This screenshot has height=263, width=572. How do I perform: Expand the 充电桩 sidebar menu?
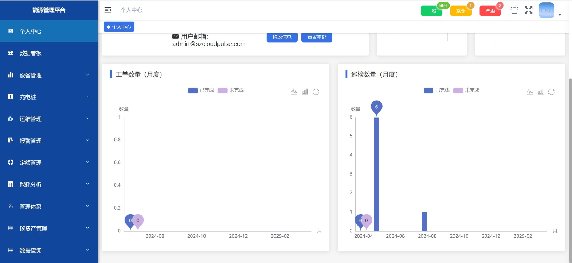[49, 97]
